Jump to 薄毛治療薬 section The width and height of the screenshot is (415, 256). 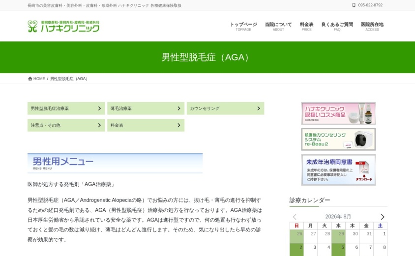[x=146, y=109]
